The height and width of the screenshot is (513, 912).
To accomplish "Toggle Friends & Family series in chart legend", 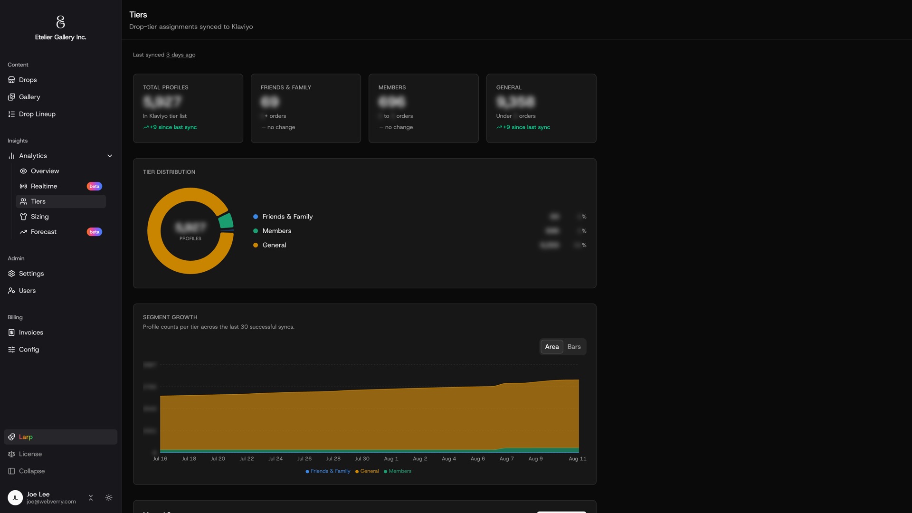I will [328, 471].
